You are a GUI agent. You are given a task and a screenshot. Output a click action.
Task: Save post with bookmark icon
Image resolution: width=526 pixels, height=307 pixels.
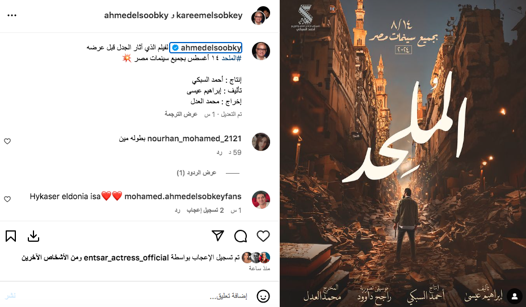(x=11, y=236)
